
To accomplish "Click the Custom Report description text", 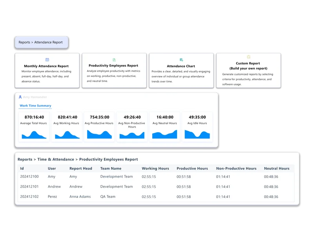I will (x=248, y=79).
